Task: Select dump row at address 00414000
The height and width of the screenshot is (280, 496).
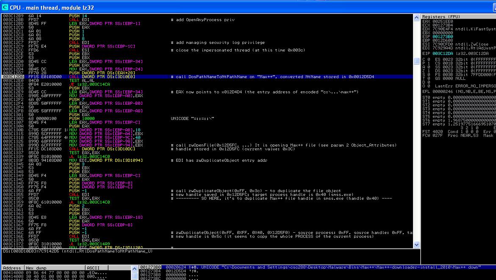Action: [66, 273]
